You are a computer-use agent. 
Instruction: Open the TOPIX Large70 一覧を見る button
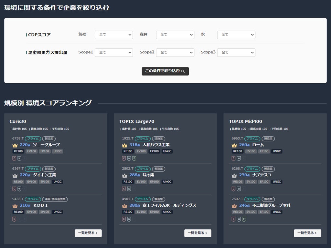click(x=198, y=233)
